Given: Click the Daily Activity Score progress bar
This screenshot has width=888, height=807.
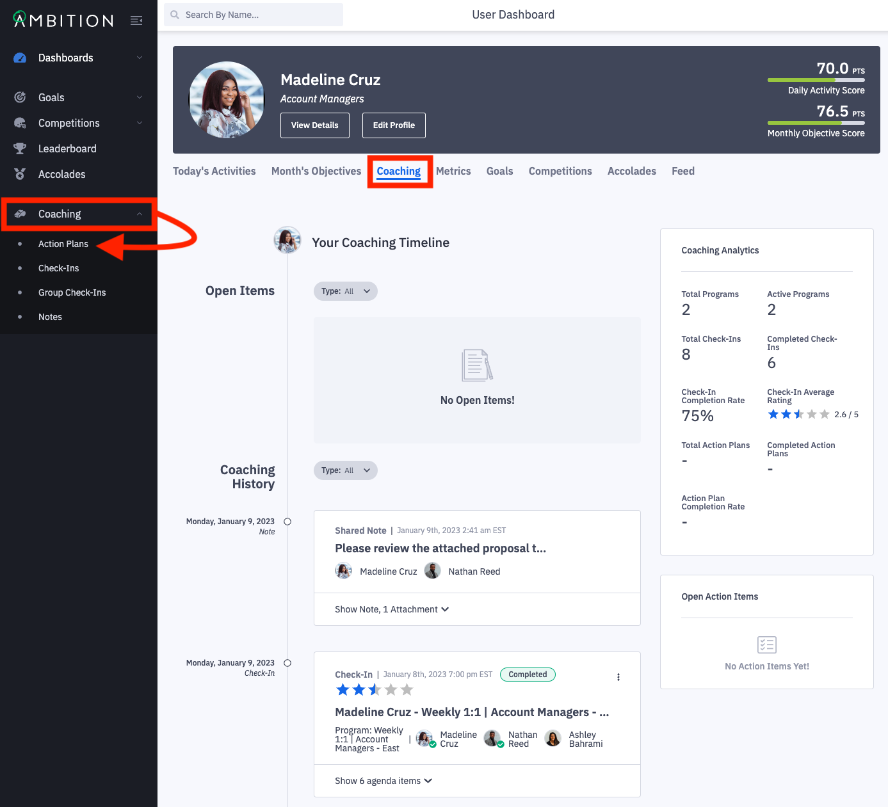Looking at the screenshot, I should pos(816,80).
